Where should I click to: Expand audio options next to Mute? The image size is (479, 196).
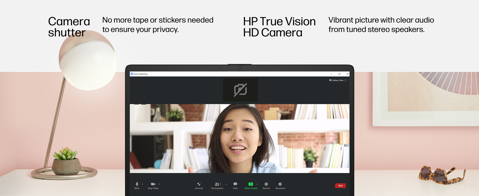pyautogui.click(x=142, y=184)
